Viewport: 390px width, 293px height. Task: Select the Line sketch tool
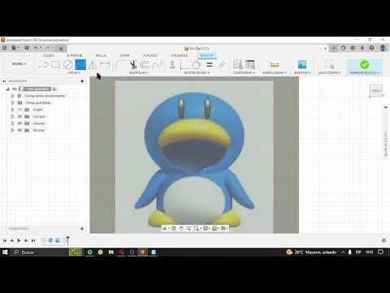coord(44,64)
